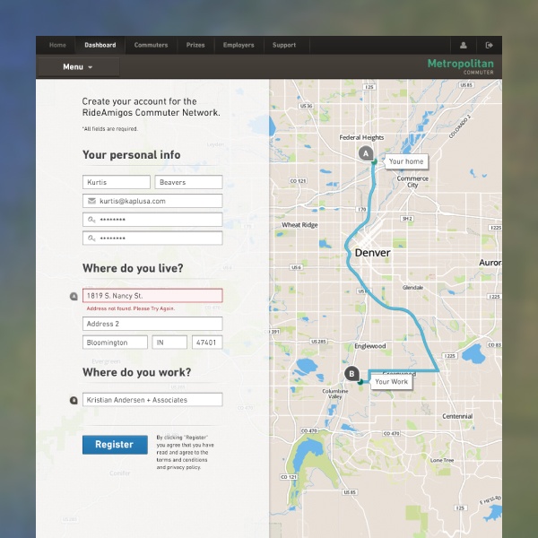Go to the Prizes tab
538x538 pixels.
[x=195, y=45]
